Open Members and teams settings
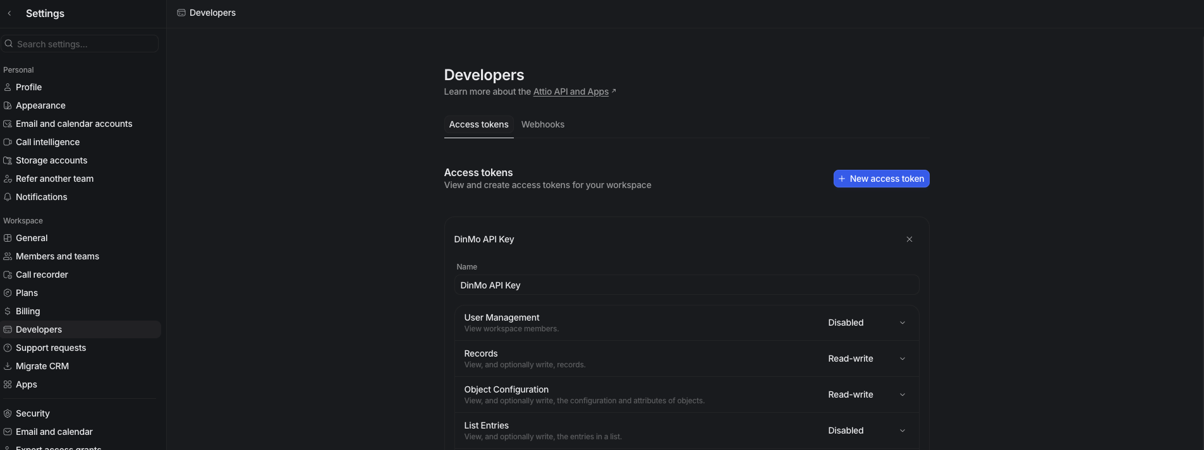Image resolution: width=1204 pixels, height=450 pixels. coord(58,256)
